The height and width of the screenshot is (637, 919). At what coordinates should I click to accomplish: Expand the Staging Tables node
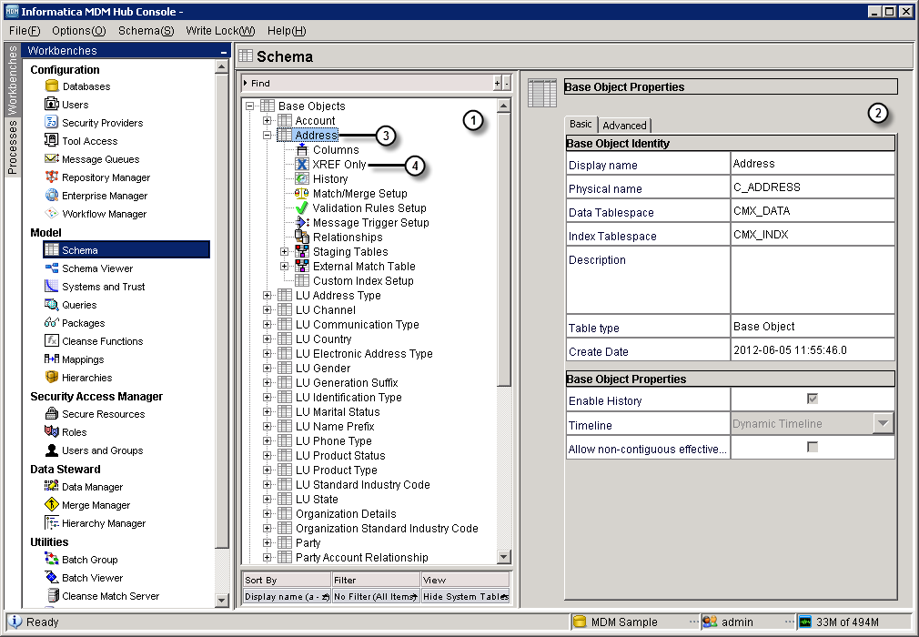[284, 251]
